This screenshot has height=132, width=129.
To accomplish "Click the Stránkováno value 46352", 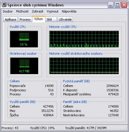I will point(114,111).
